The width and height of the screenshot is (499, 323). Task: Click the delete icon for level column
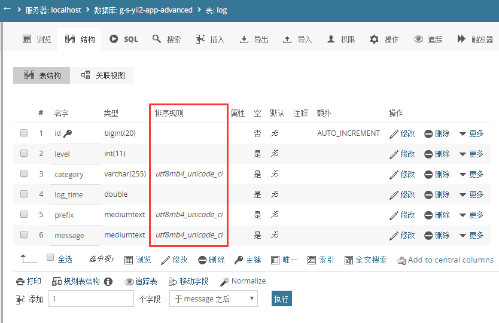coord(428,154)
